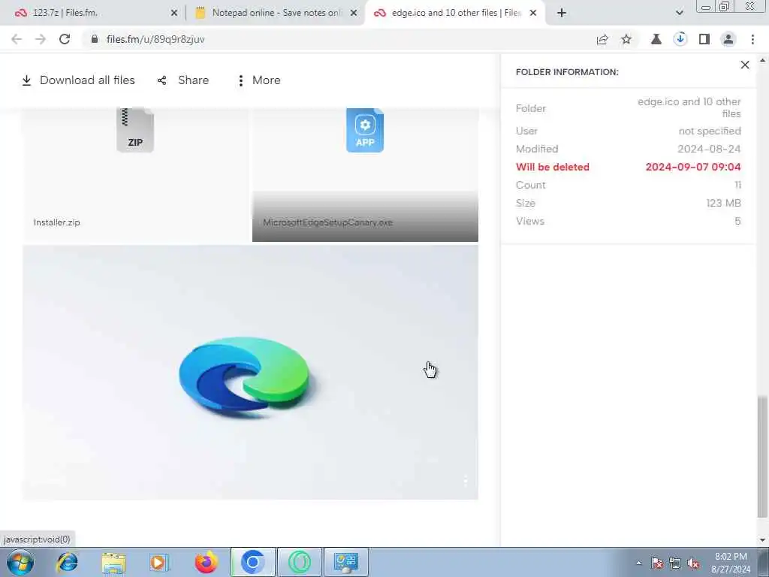Click the APP file icon
This screenshot has width=769, height=577.
click(x=365, y=130)
